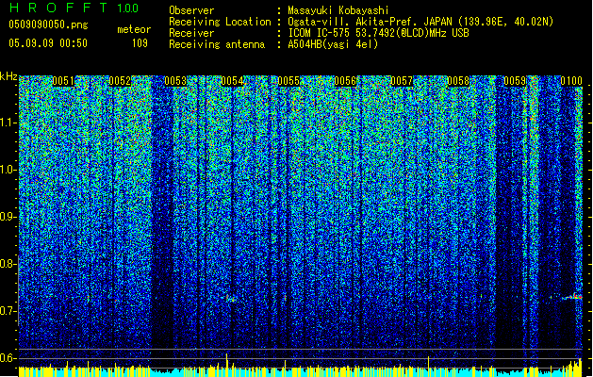Click the 0051 time marker
This screenshot has height=377, width=593.
63,81
